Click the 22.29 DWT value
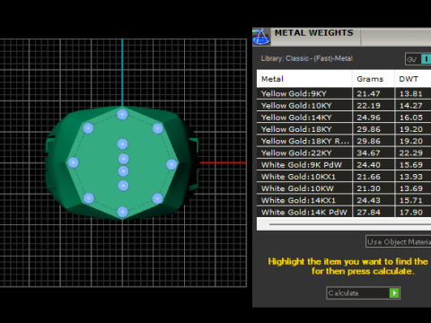The image size is (431, 323). click(411, 153)
